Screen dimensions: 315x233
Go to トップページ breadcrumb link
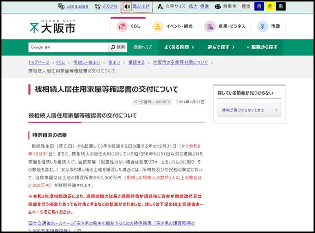coord(39,62)
